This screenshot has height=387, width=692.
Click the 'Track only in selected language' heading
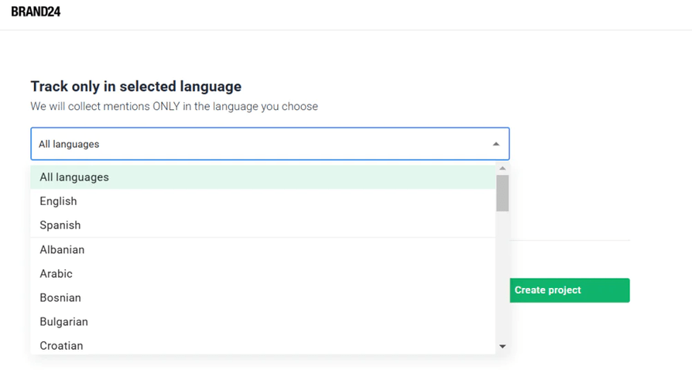click(135, 87)
